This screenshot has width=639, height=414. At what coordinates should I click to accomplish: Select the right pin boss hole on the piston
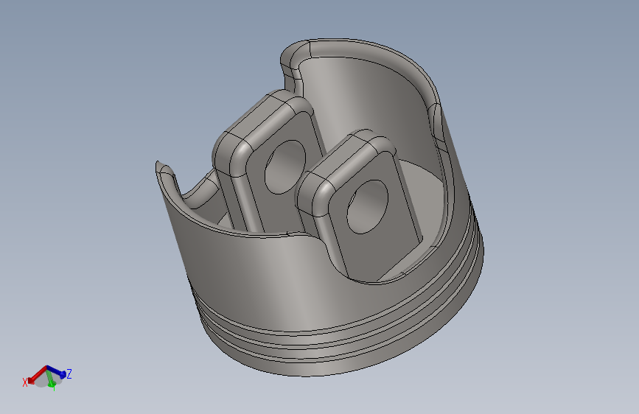pos(367,207)
